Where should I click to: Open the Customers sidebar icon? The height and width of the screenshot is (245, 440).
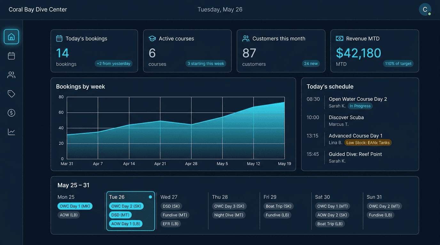11,75
